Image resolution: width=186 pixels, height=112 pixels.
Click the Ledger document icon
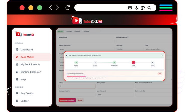tap(17, 101)
